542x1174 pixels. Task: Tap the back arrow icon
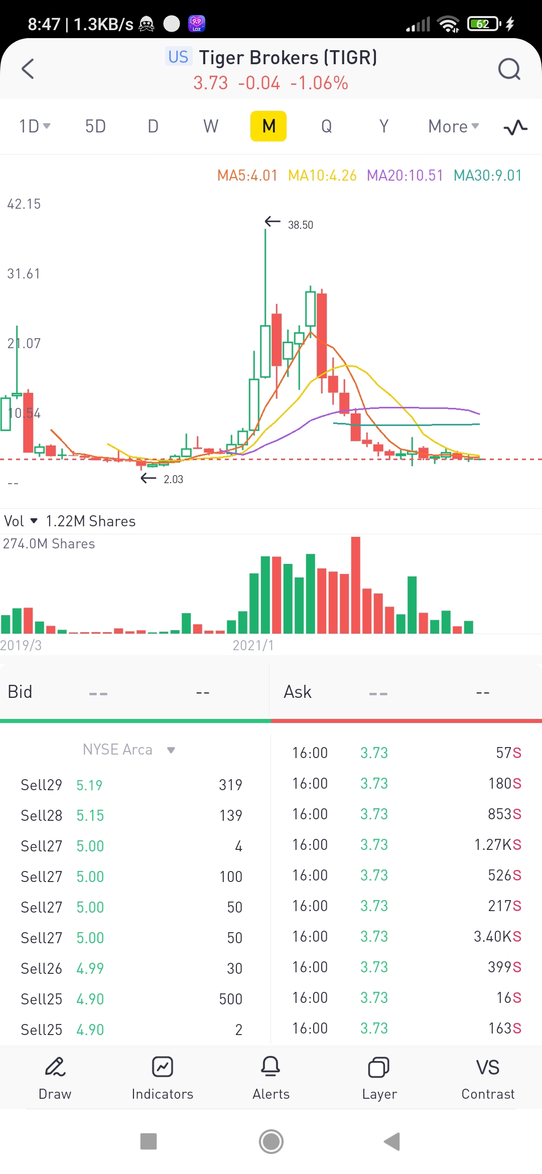[28, 69]
